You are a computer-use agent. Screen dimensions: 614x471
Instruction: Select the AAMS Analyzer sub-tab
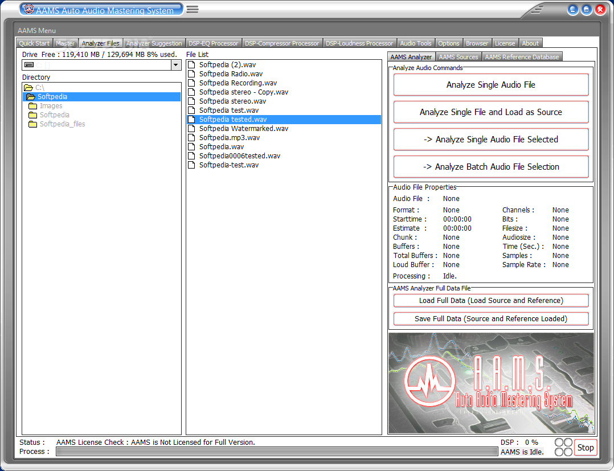[x=411, y=57]
